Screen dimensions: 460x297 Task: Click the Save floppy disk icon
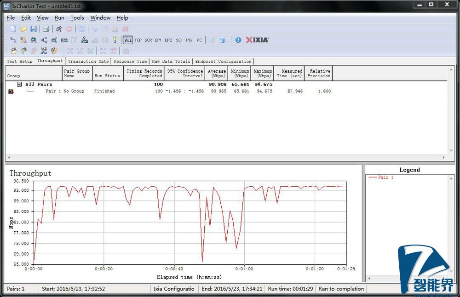tap(33, 29)
